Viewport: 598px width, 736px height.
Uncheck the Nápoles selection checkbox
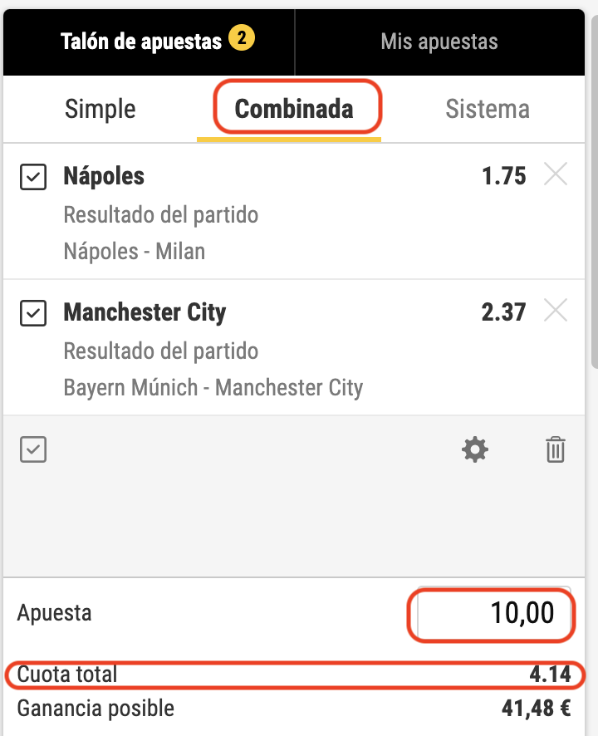pyautogui.click(x=33, y=177)
